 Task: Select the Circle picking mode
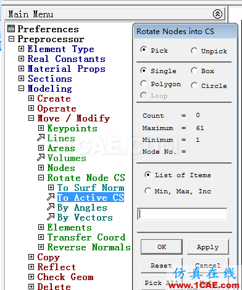pos(194,86)
